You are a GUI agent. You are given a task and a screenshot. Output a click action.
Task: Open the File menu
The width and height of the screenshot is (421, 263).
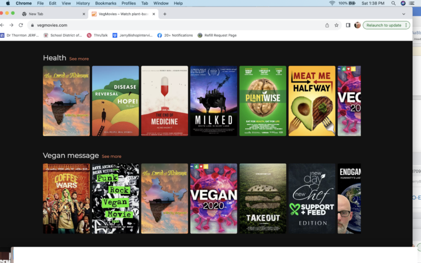point(40,3)
